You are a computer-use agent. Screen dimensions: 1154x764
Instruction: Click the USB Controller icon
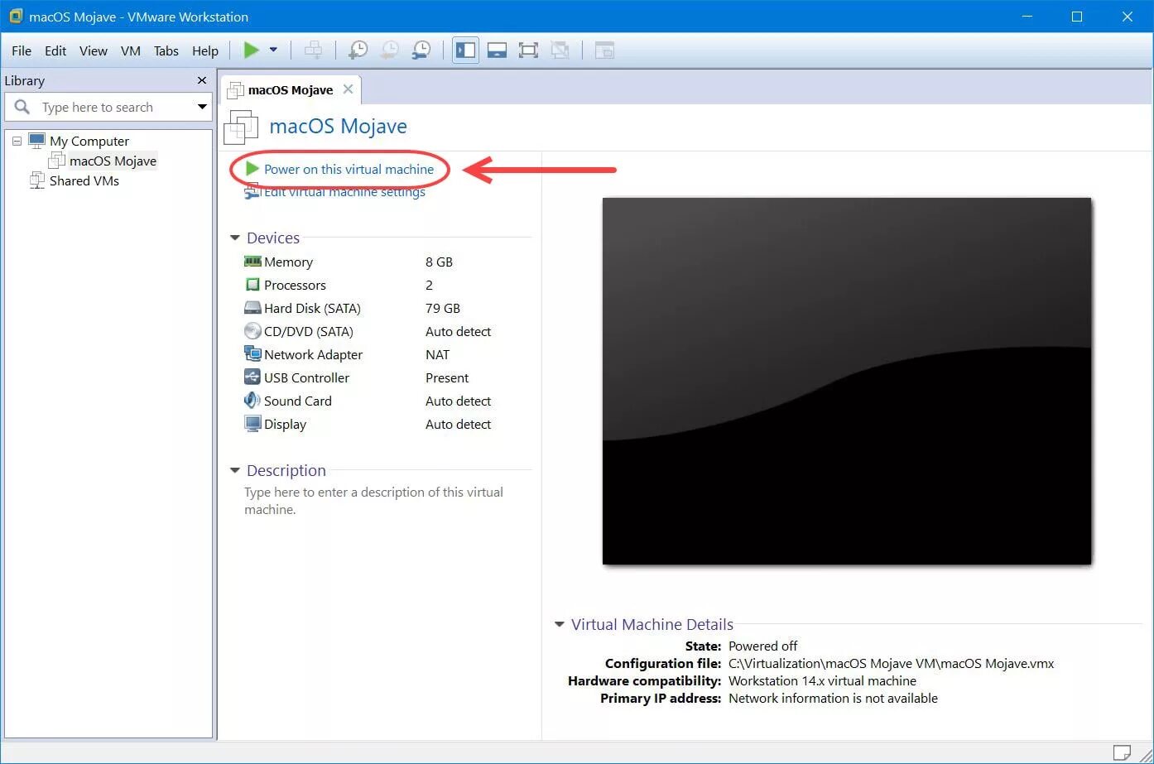(x=252, y=377)
